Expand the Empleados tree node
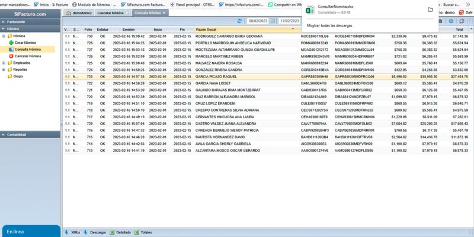 point(4,63)
